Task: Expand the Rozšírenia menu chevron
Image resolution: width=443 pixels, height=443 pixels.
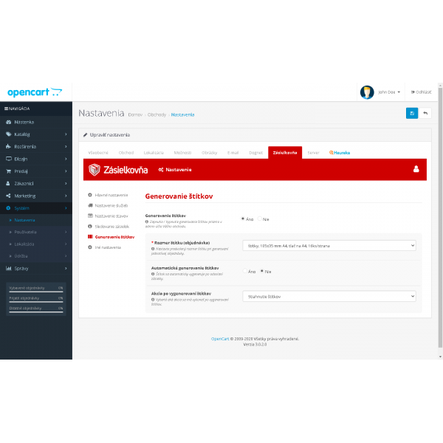Action: (66, 146)
